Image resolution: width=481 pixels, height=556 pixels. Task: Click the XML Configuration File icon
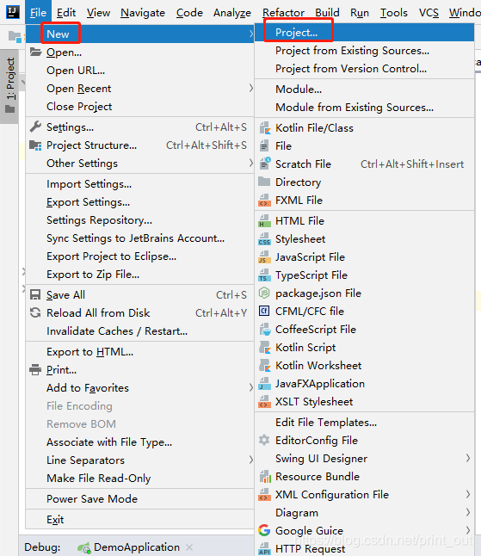pos(264,494)
